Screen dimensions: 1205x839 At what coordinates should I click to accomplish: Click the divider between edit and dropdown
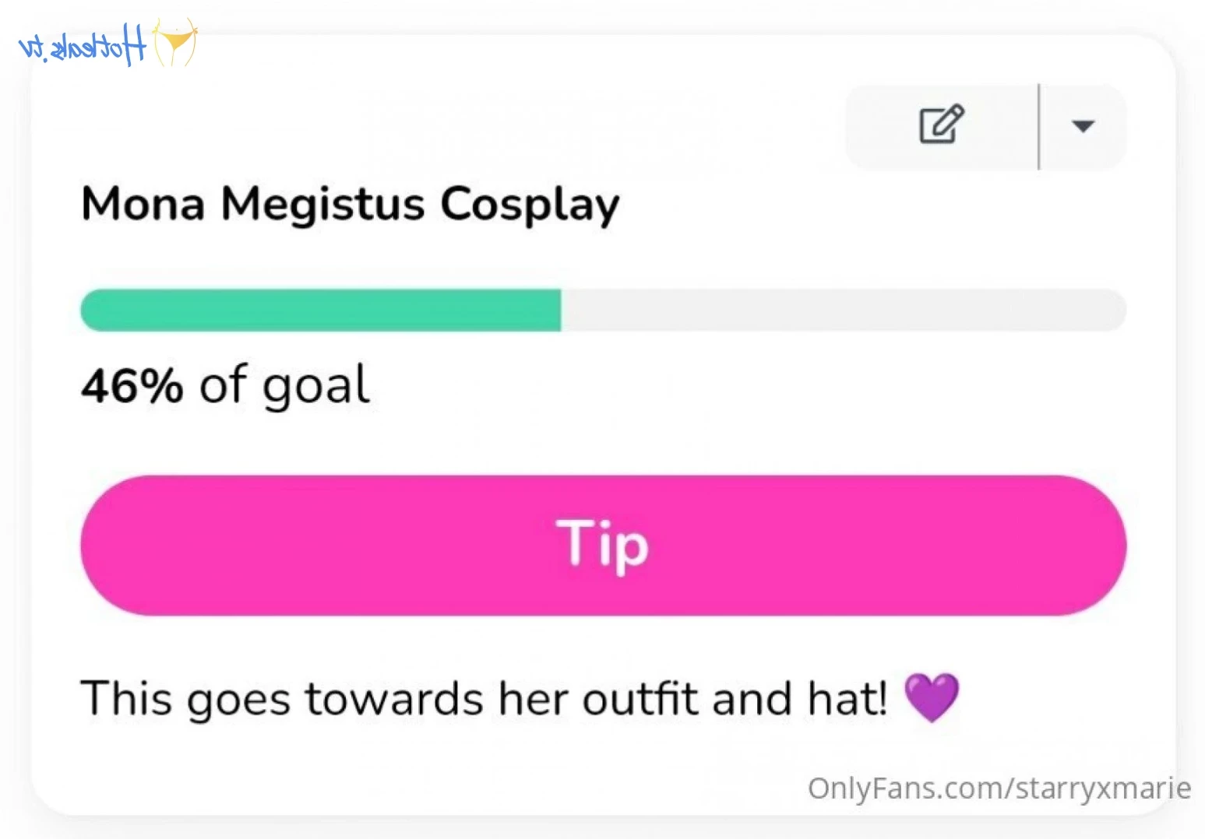1038,126
